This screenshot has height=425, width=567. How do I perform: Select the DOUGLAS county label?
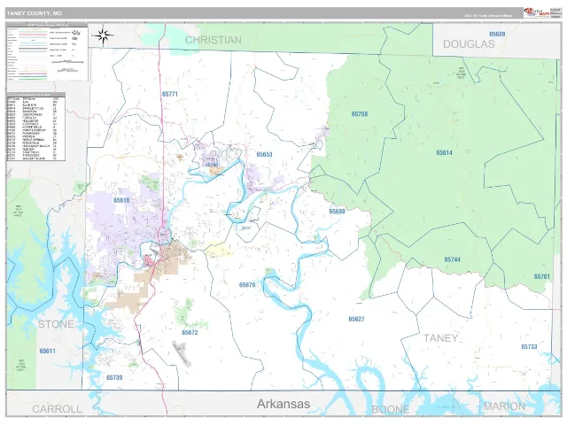coord(469,44)
